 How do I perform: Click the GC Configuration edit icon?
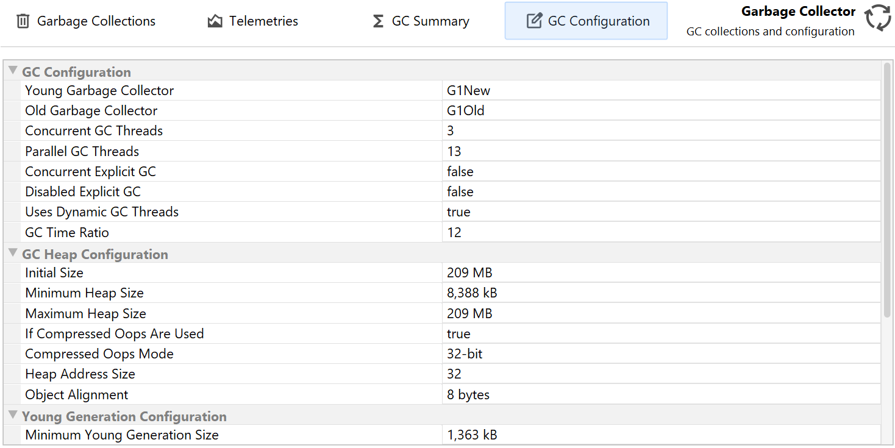[534, 21]
